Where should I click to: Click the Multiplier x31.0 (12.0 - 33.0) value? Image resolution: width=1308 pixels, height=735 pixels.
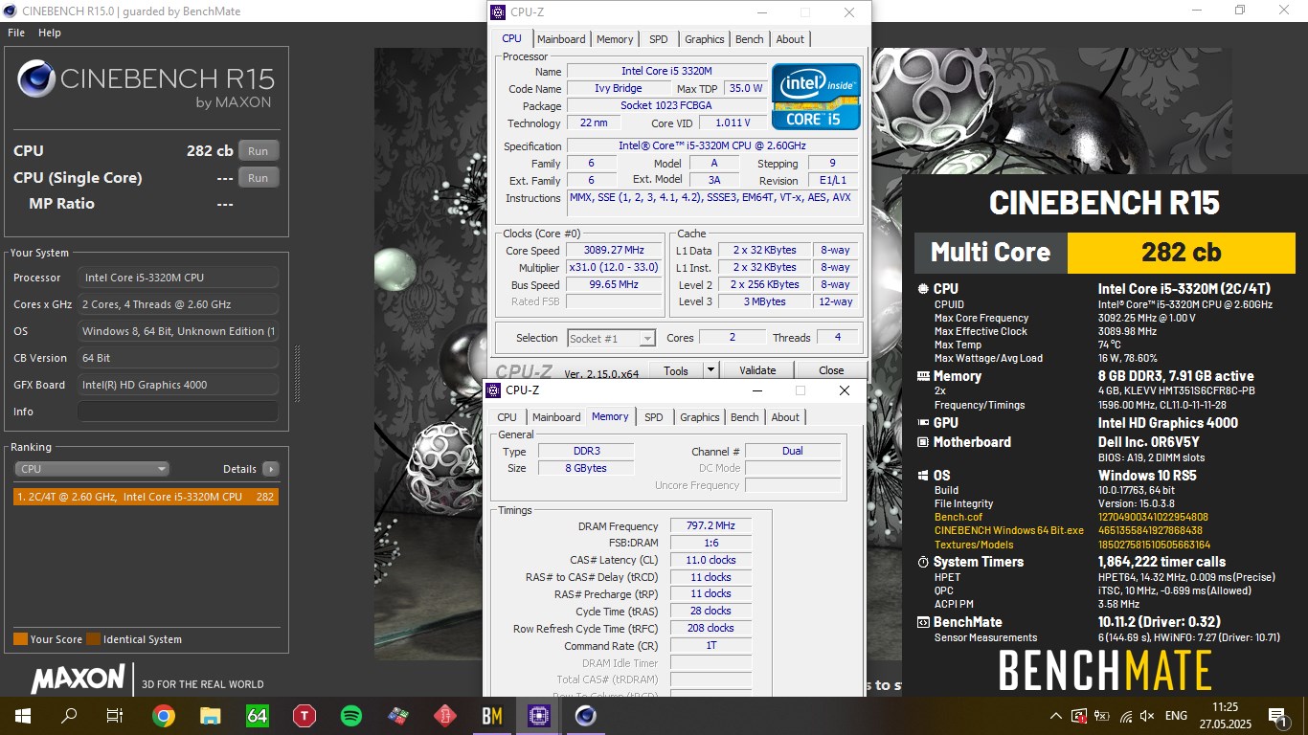click(x=613, y=268)
